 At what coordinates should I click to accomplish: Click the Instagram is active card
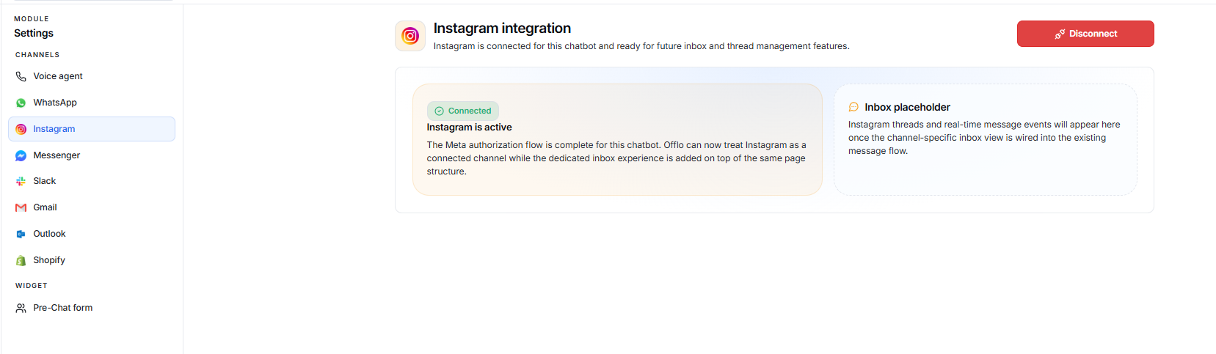click(x=617, y=139)
